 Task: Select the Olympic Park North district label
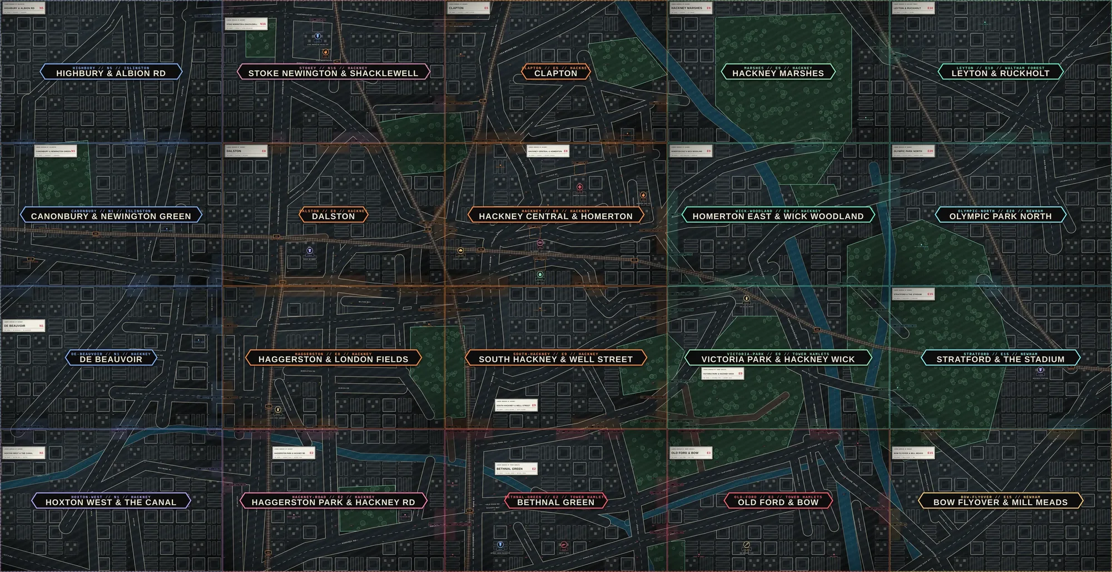tap(1000, 215)
